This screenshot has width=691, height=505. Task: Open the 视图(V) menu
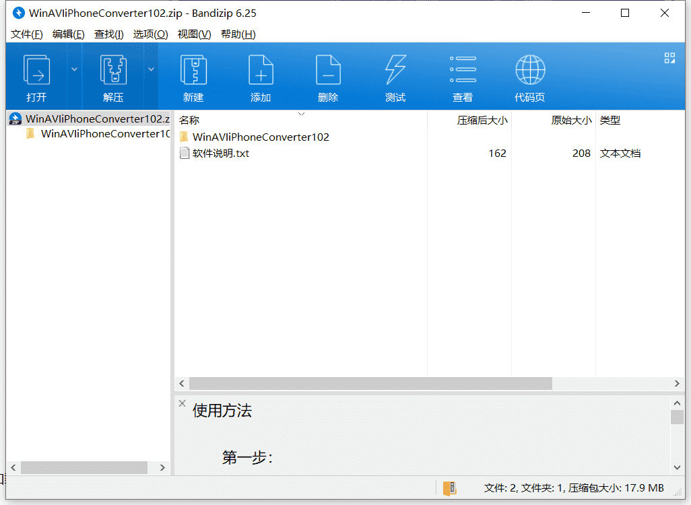pyautogui.click(x=194, y=34)
